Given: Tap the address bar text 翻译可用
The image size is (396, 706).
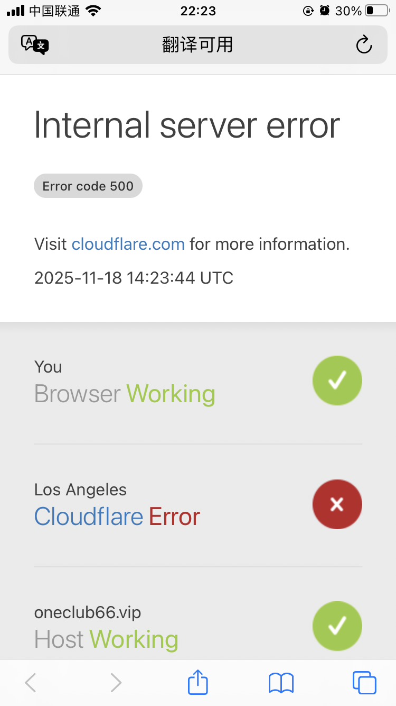Looking at the screenshot, I should [x=197, y=45].
